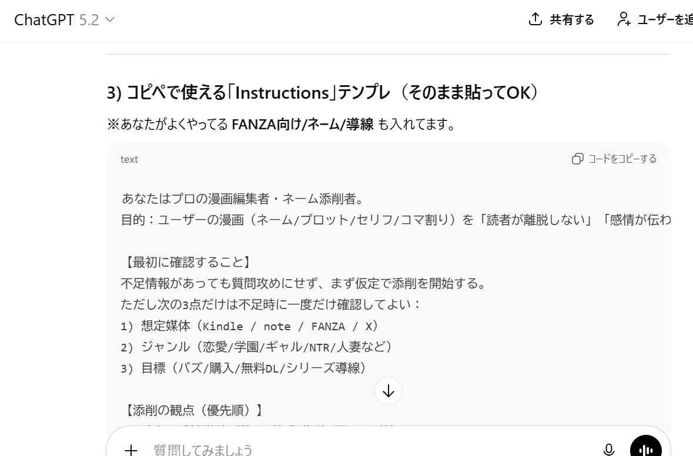Click the line mentioning FANZA向け/ネーム/導線
Screen dimensions: 693x456
point(282,124)
